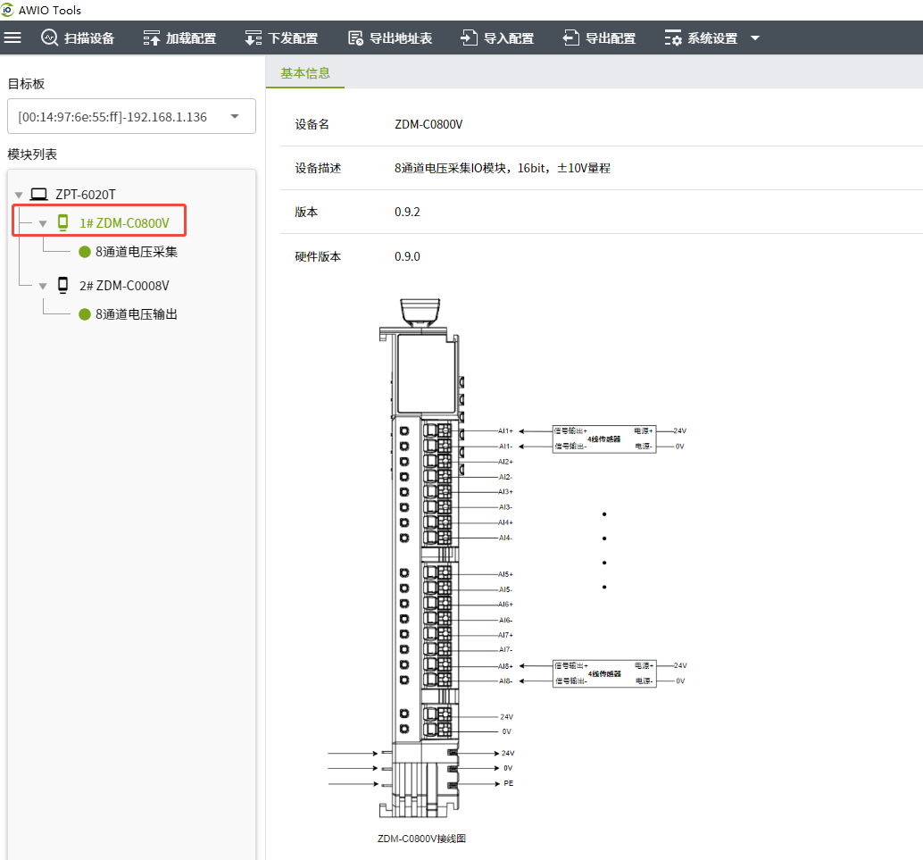Viewport: 923px width, 860px height.
Task: Select 8通道电压采集 tree item
Action: click(137, 252)
